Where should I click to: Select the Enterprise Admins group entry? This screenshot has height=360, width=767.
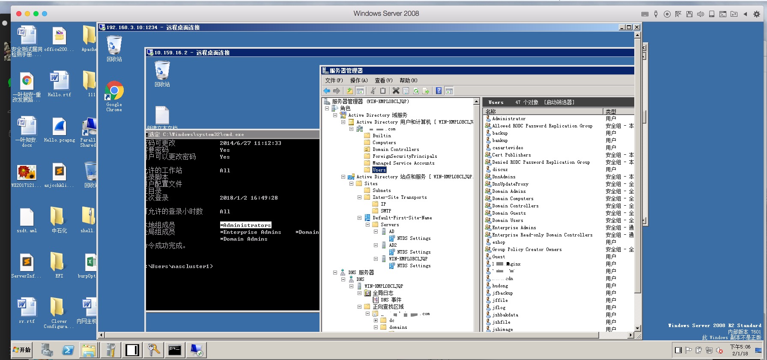pyautogui.click(x=514, y=228)
